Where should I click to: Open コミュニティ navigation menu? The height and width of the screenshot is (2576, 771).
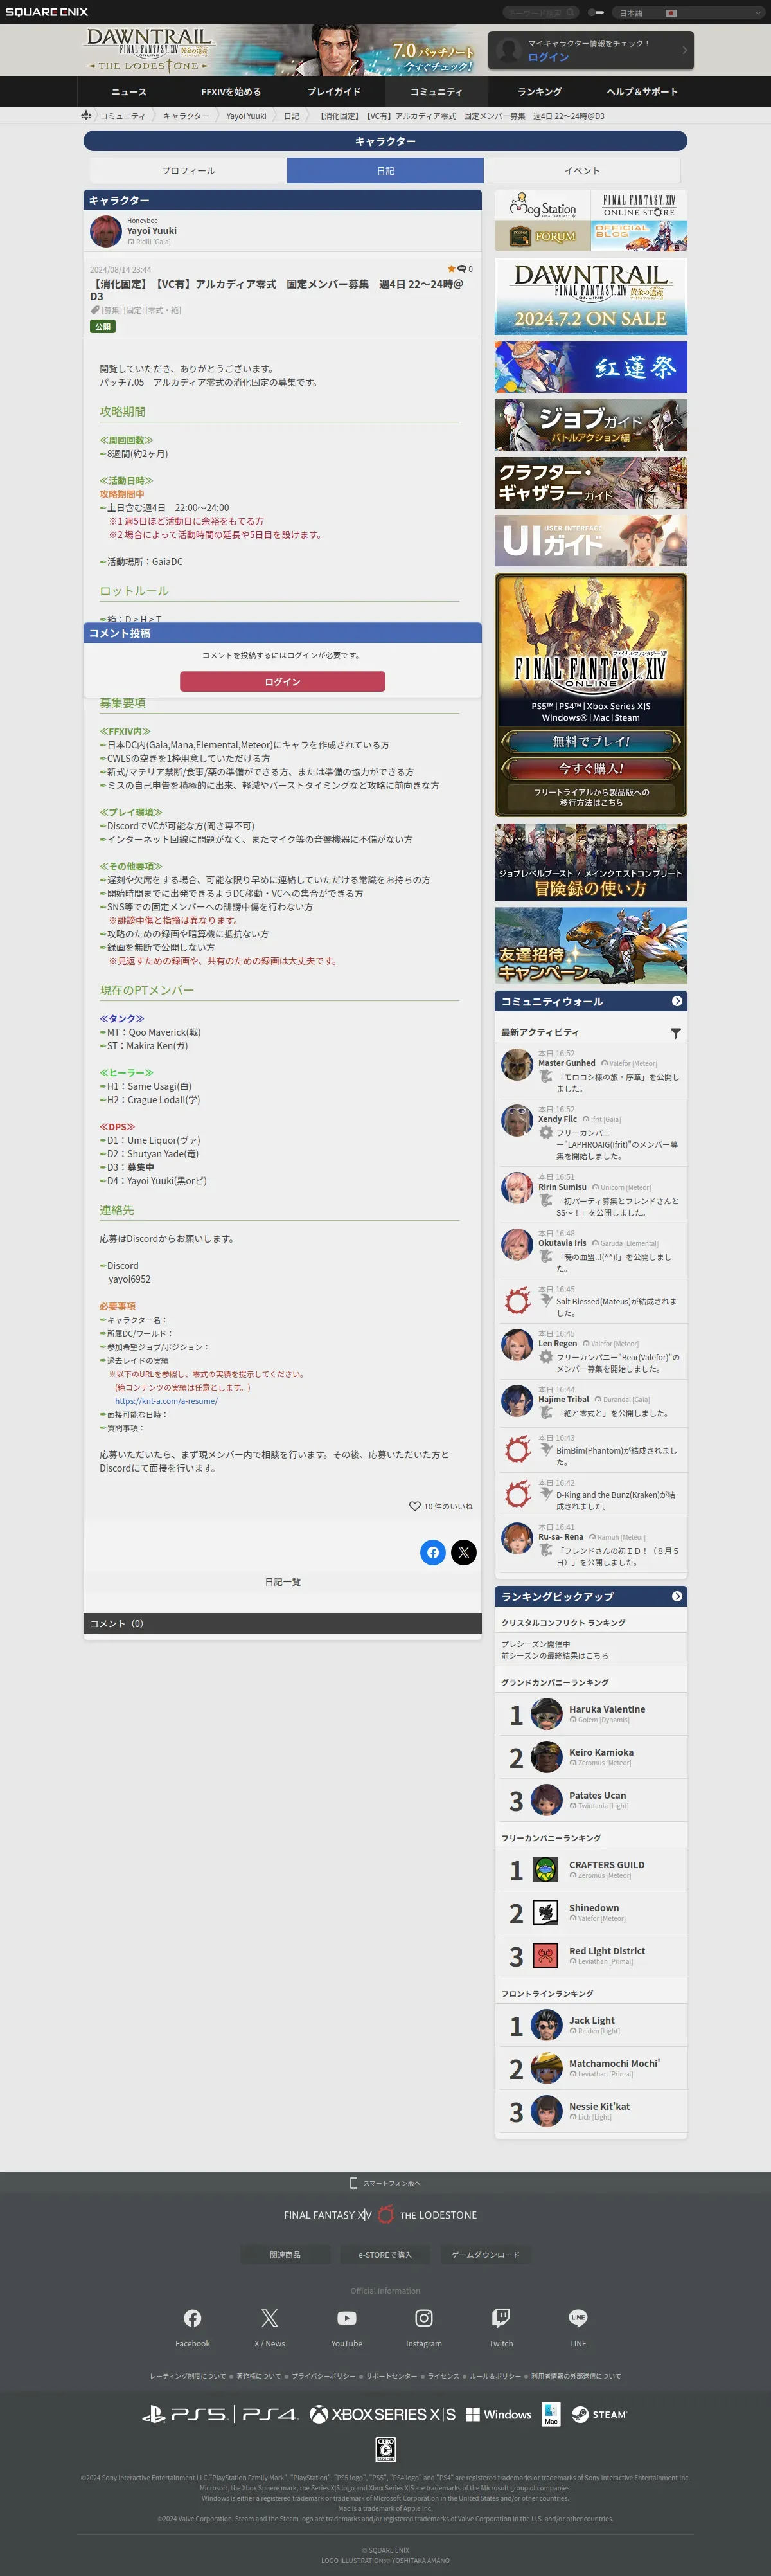(x=436, y=91)
